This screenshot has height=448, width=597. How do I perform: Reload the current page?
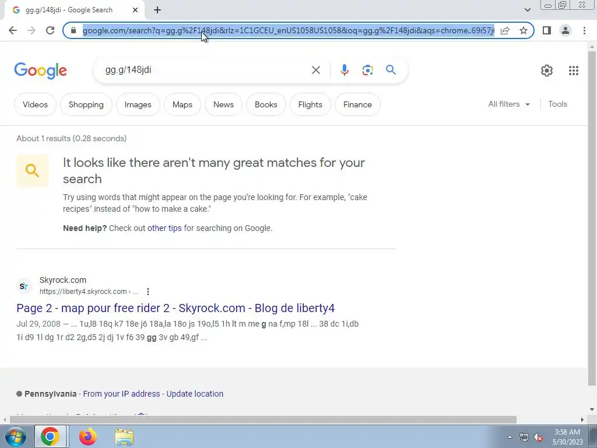[50, 30]
